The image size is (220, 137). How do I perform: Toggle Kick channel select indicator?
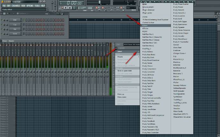[24, 20]
